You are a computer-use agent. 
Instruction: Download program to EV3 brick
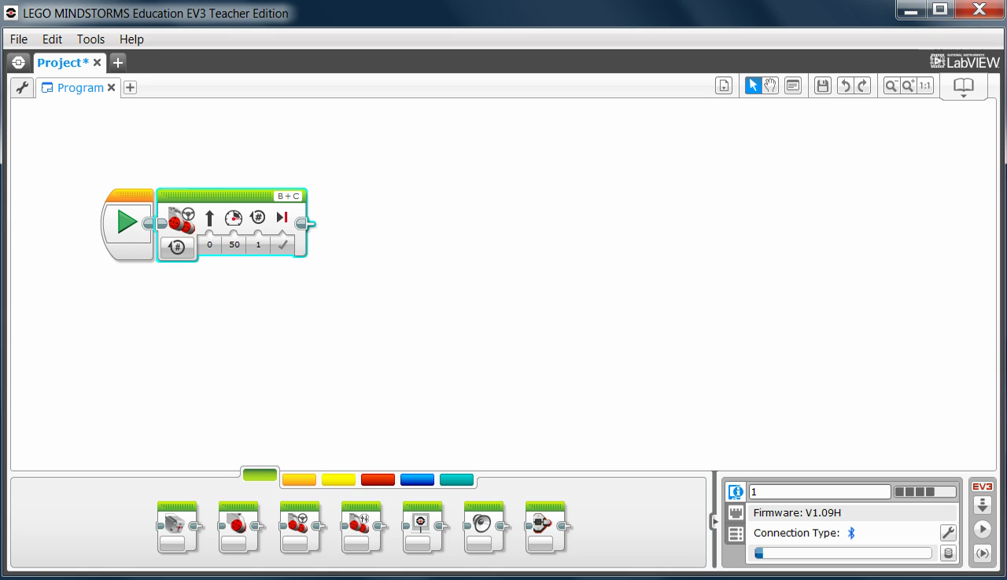(982, 505)
